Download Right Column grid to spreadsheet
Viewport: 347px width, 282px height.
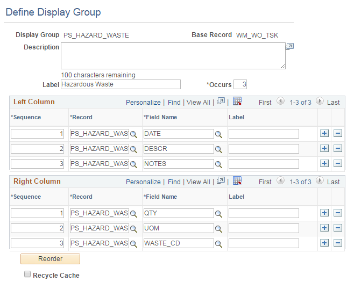237,181
